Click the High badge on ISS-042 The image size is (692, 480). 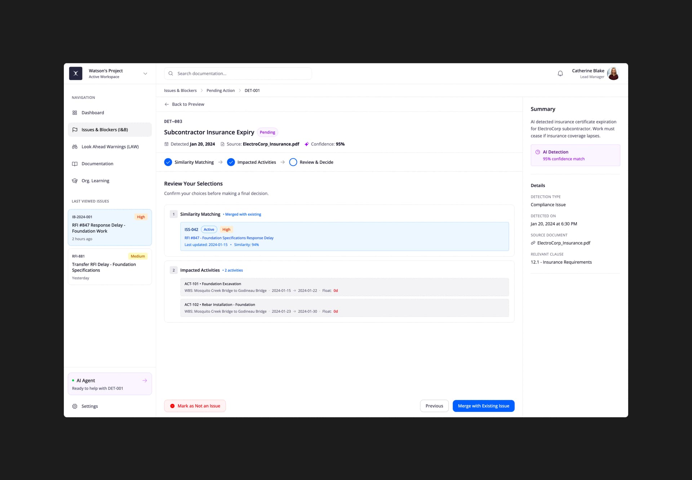click(226, 230)
